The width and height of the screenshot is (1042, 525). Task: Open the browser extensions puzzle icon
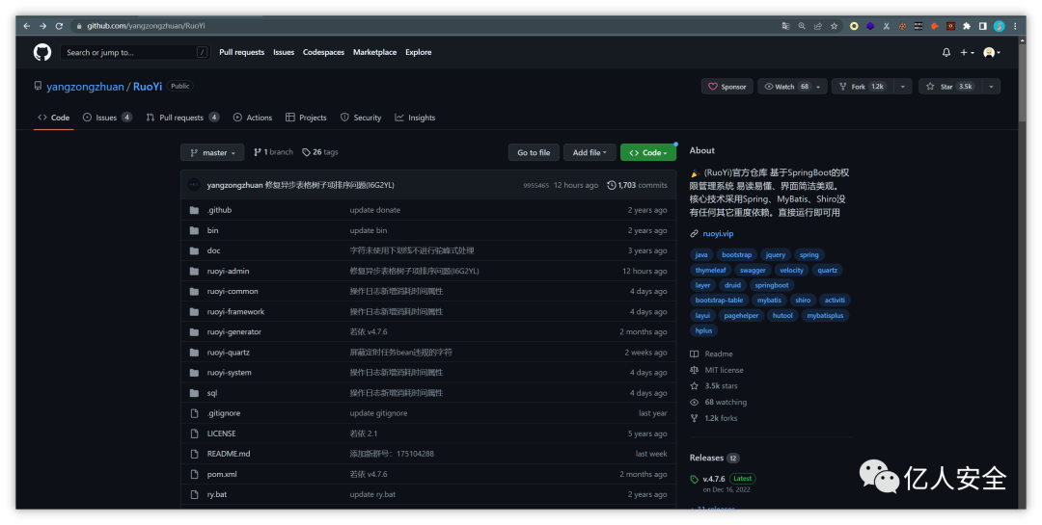point(967,26)
